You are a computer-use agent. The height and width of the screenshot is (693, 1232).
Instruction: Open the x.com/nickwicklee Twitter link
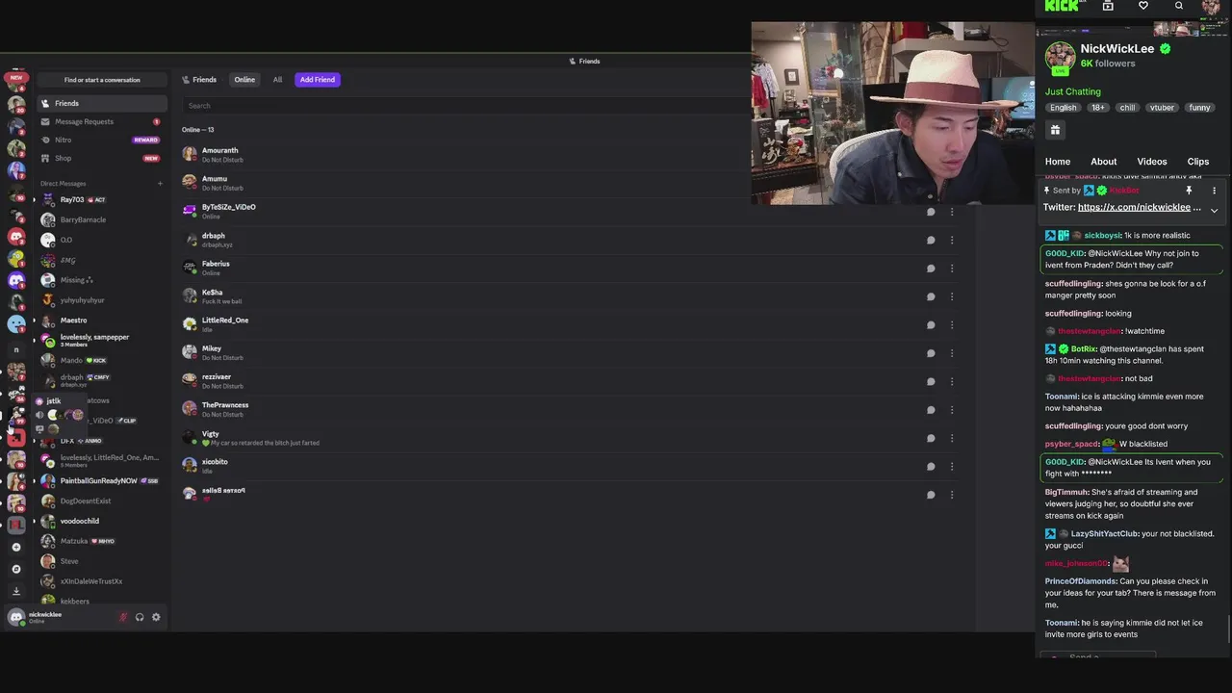(x=1140, y=207)
